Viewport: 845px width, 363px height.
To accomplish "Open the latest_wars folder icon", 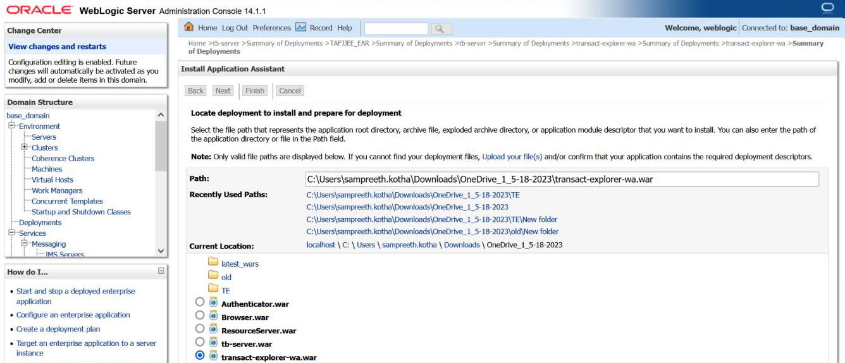I will (x=213, y=263).
